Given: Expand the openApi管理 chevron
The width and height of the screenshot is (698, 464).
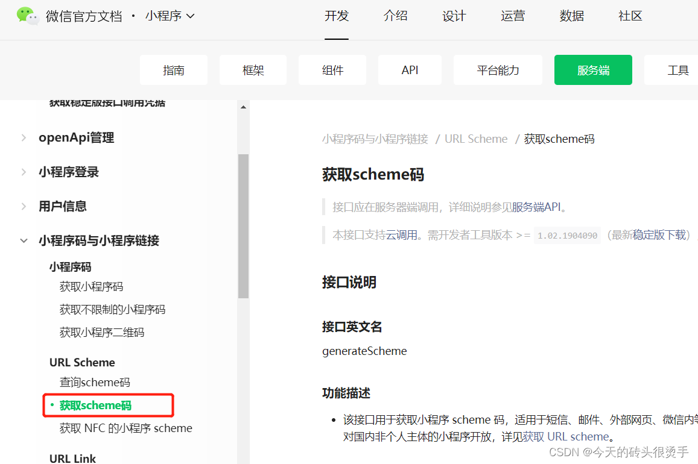Looking at the screenshot, I should (24, 138).
